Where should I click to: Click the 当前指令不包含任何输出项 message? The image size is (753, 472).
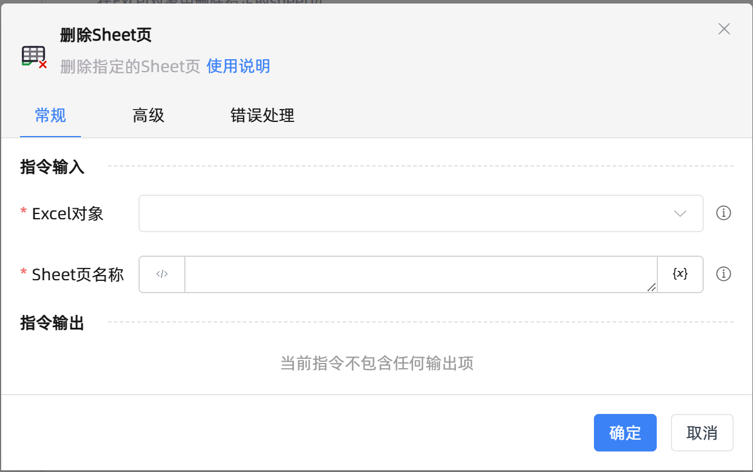click(x=377, y=364)
